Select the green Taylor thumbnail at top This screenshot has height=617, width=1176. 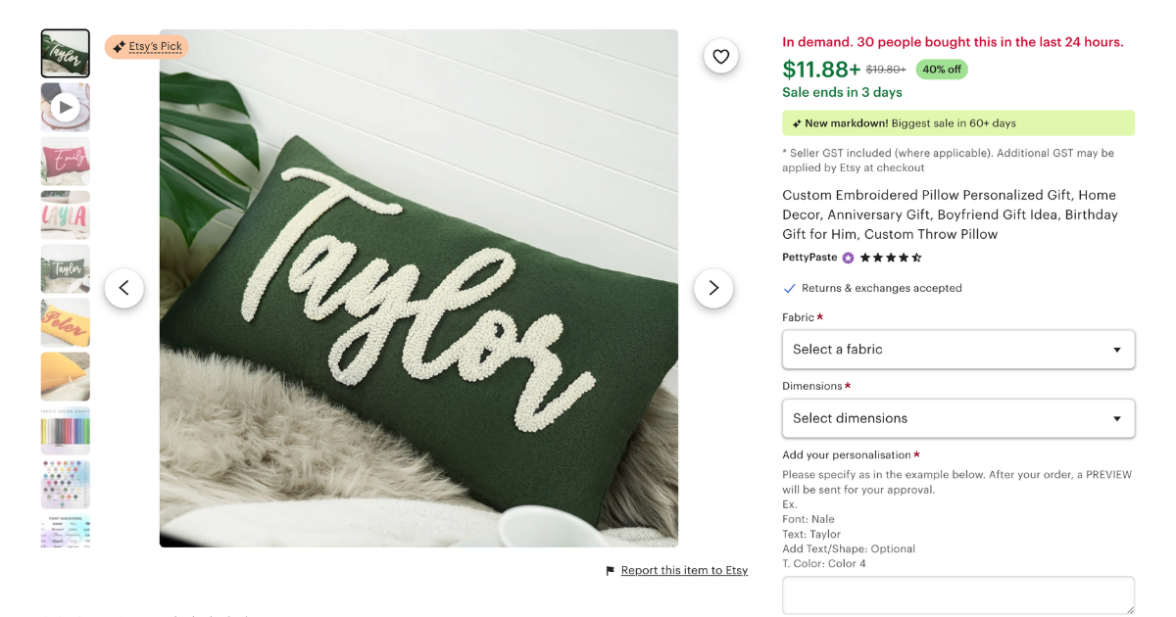click(x=65, y=53)
